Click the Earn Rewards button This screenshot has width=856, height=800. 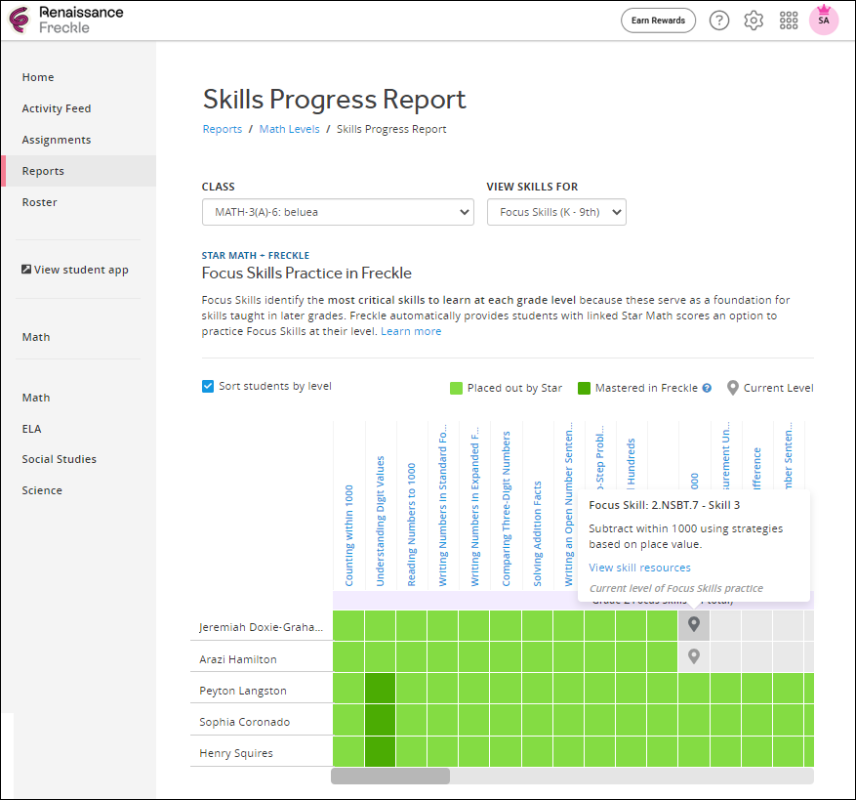[658, 21]
